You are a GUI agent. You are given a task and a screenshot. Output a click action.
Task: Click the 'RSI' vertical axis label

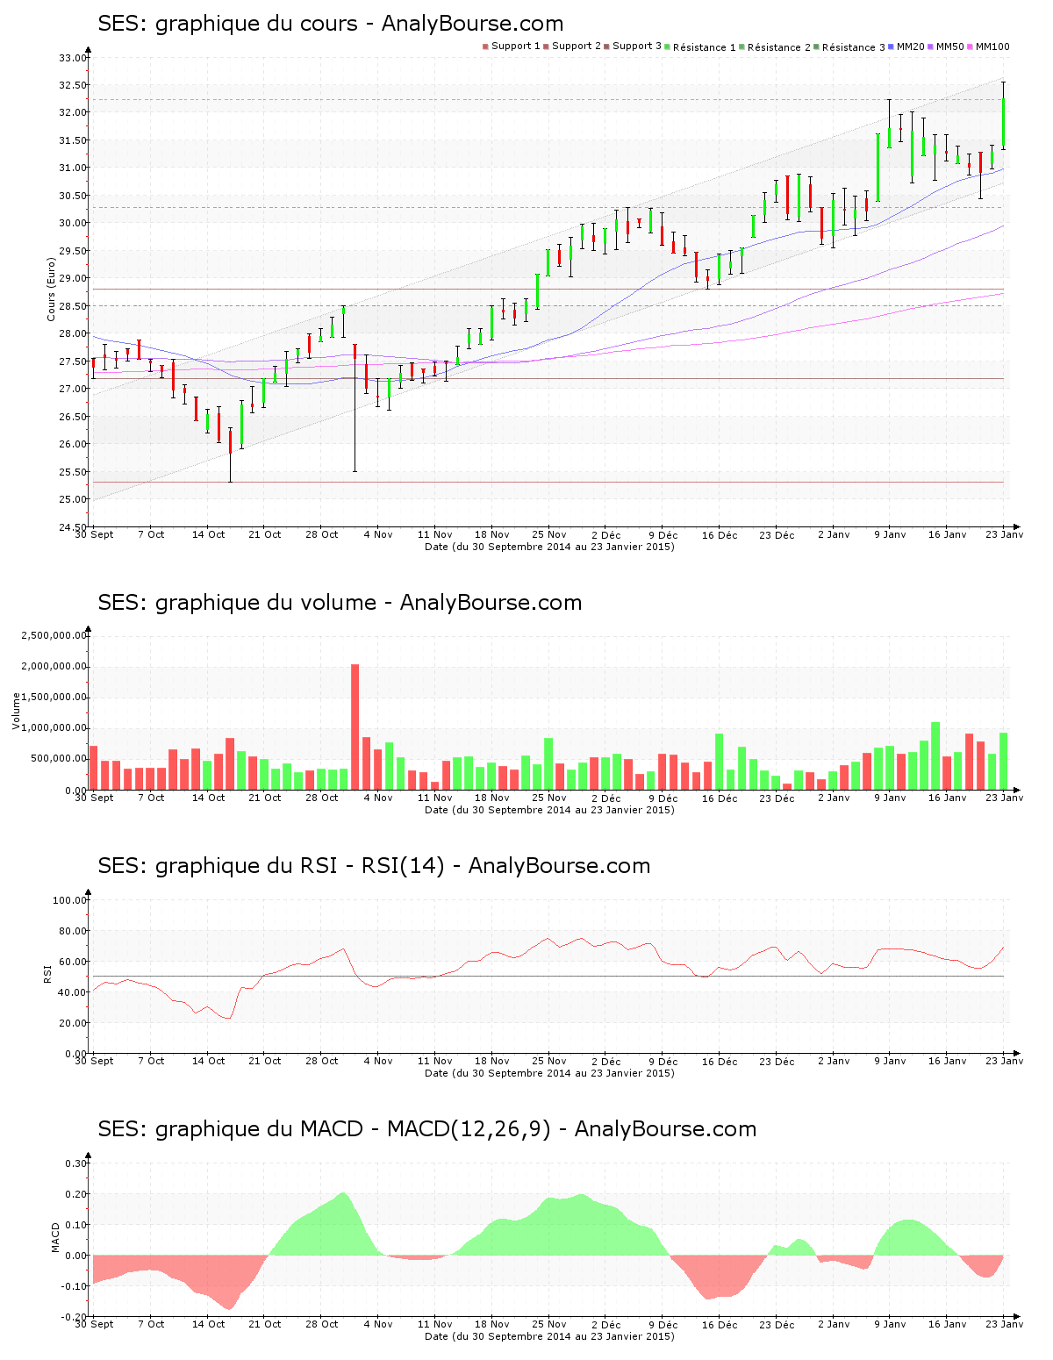tap(47, 973)
